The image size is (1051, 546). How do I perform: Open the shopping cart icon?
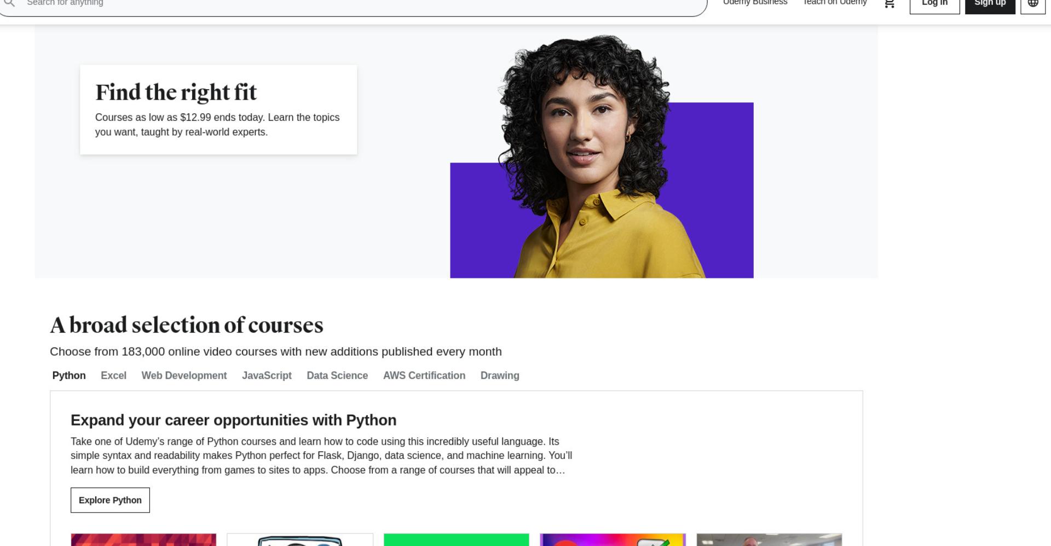point(890,3)
